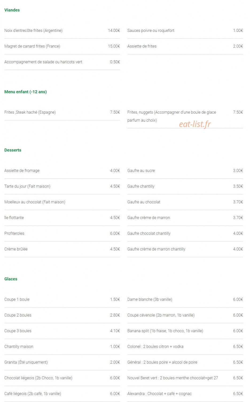Click Colonel : 2 boules citron + vodka
Image resolution: width=250 pixels, height=402 pixels.
[155, 347]
